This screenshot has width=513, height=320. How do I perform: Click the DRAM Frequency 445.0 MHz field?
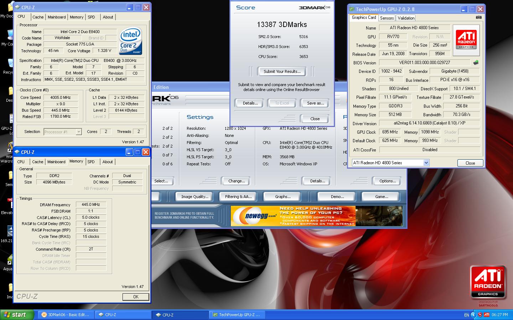[91, 204]
